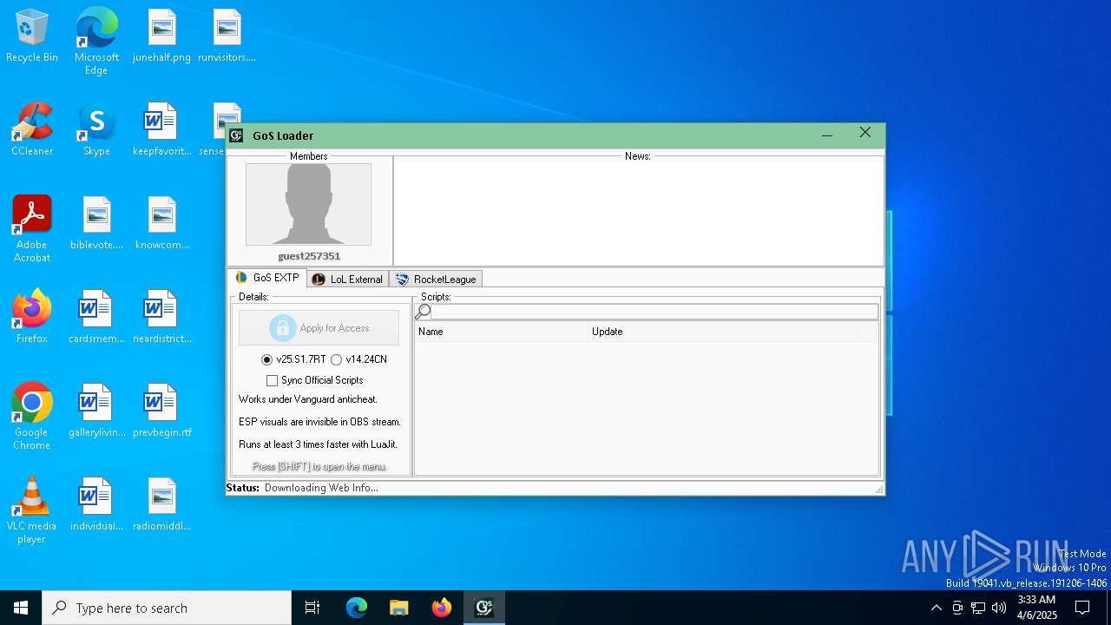Image resolution: width=1111 pixels, height=625 pixels.
Task: Click the scripts search magnifier icon
Action: click(423, 312)
